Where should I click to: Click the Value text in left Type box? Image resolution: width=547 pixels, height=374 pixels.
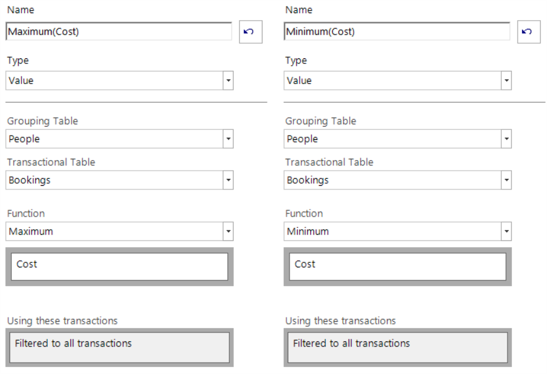click(21, 80)
